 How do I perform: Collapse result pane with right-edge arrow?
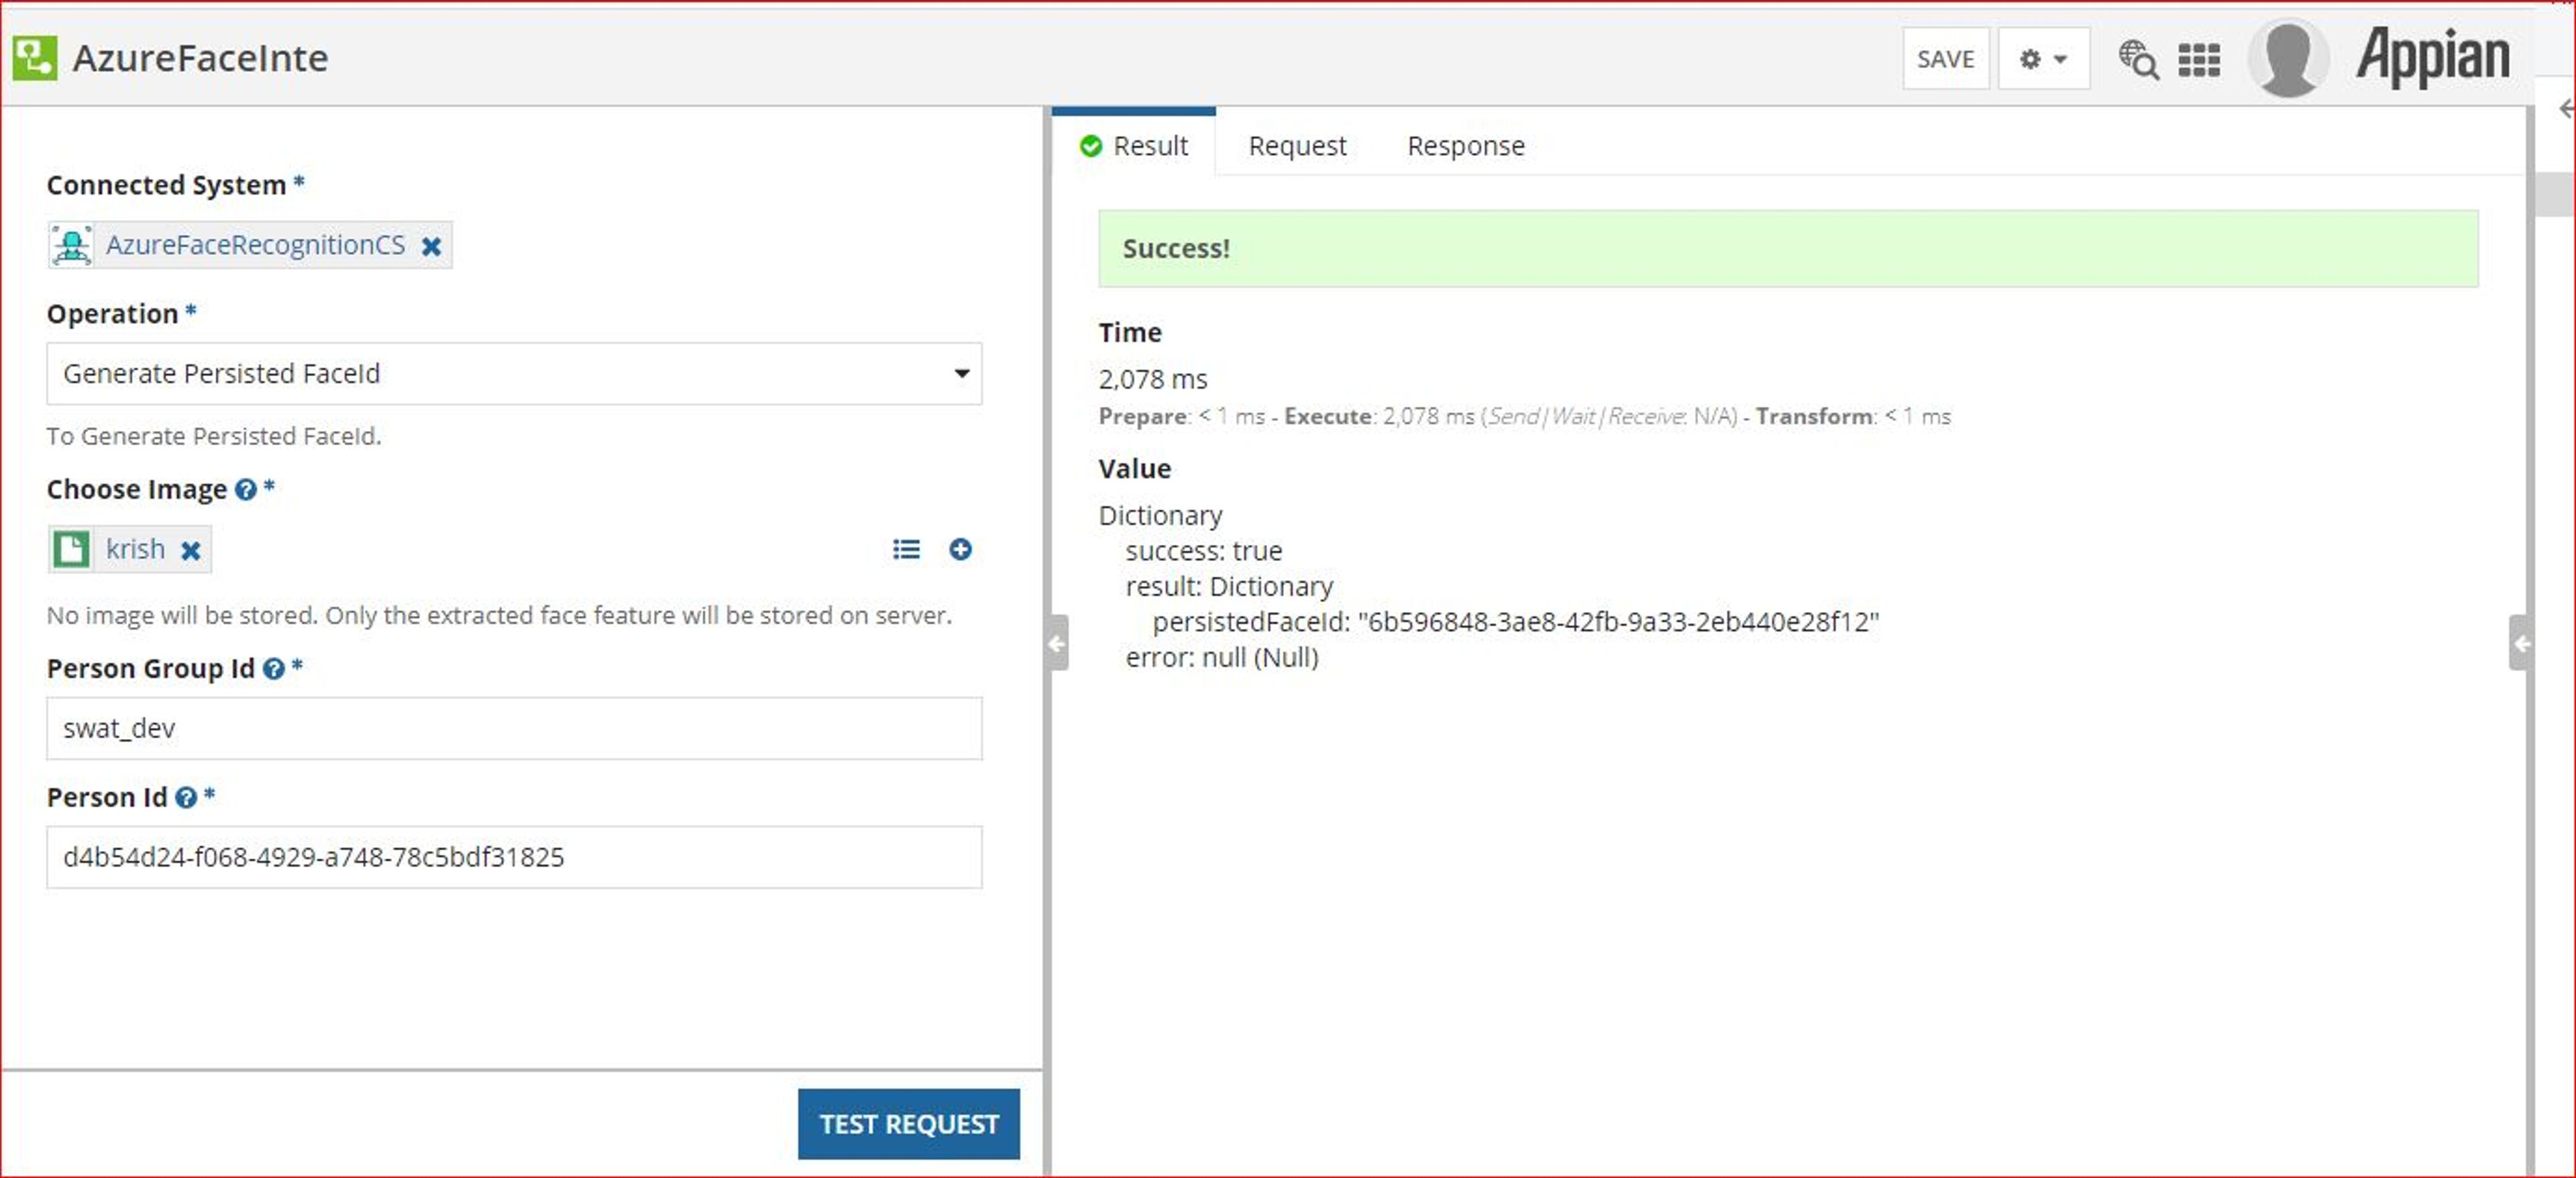pos(2521,644)
